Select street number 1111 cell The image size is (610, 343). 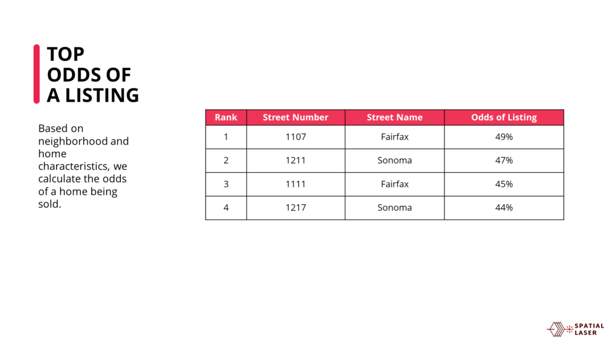[295, 185]
